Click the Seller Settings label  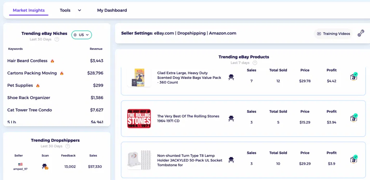click(137, 33)
